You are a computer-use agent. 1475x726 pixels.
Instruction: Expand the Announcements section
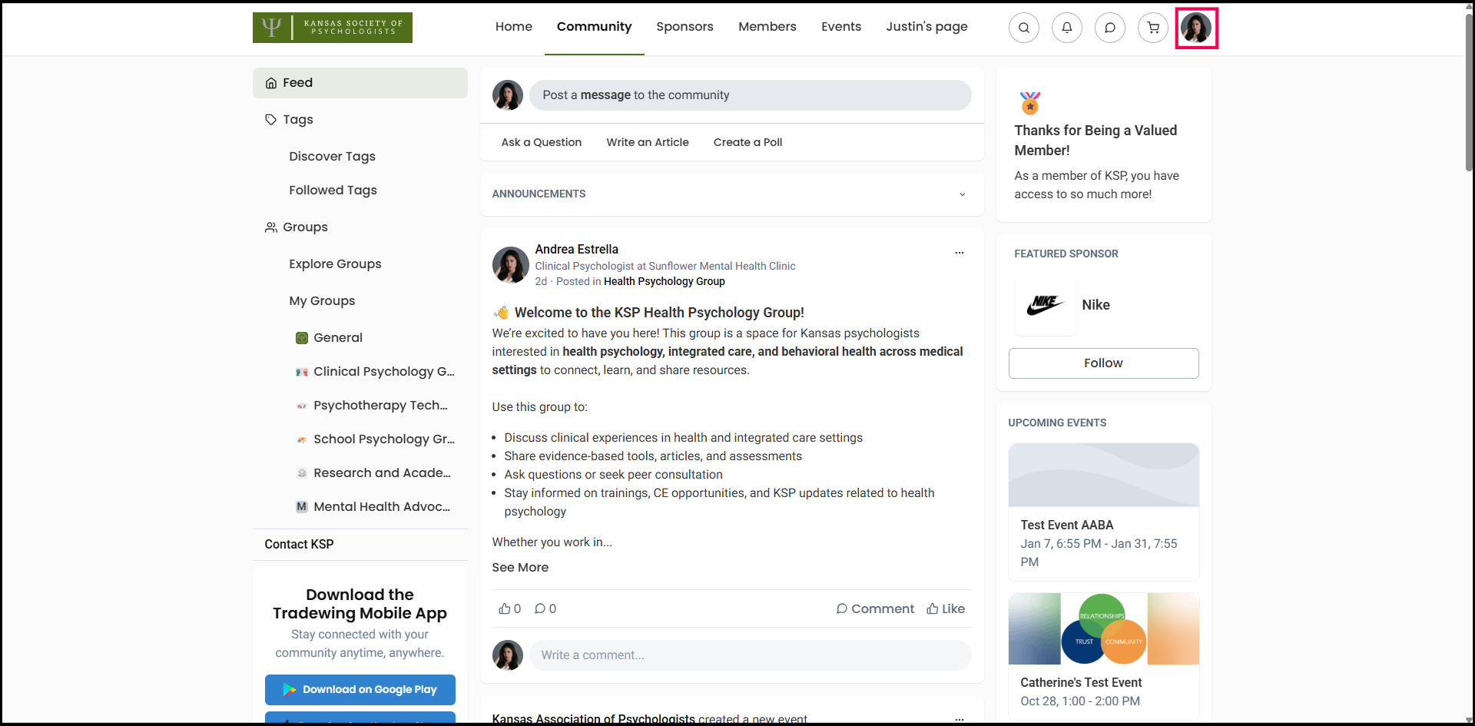coord(962,194)
